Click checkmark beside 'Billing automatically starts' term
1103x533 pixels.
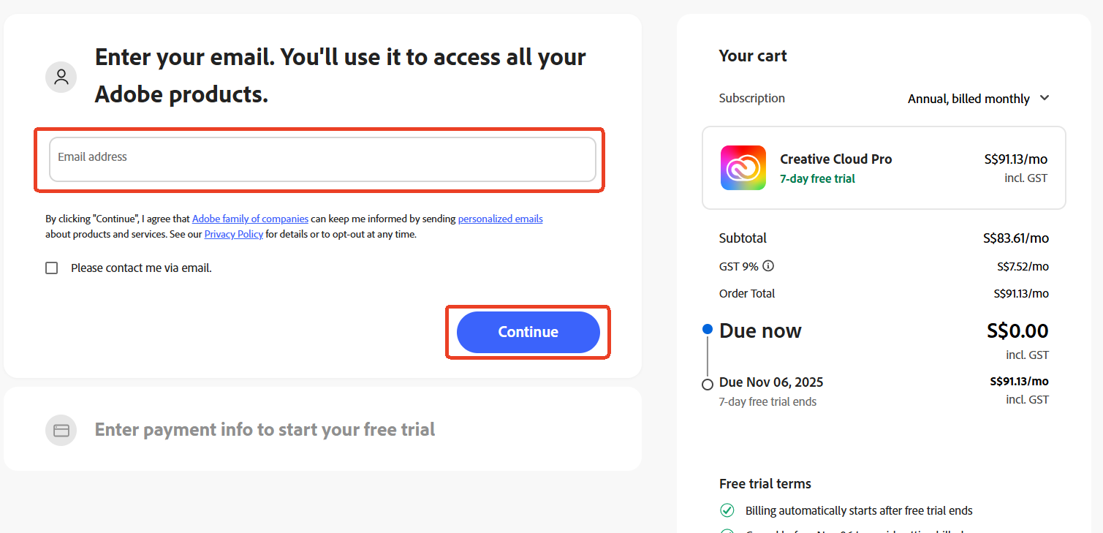tap(727, 510)
